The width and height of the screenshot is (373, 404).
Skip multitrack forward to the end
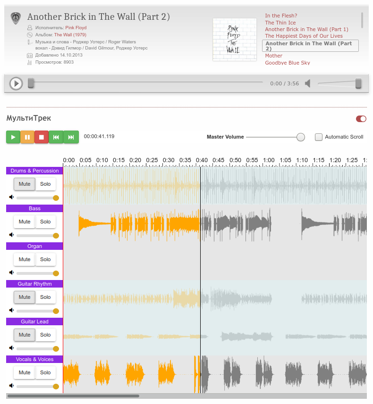(71, 137)
